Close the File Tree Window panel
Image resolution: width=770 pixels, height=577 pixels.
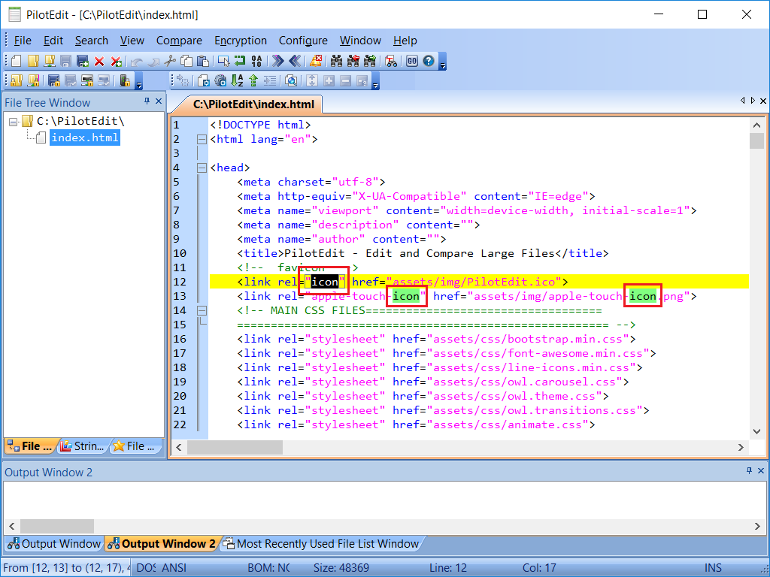click(x=159, y=101)
